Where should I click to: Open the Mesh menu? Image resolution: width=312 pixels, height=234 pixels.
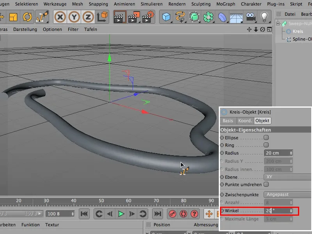77,4
